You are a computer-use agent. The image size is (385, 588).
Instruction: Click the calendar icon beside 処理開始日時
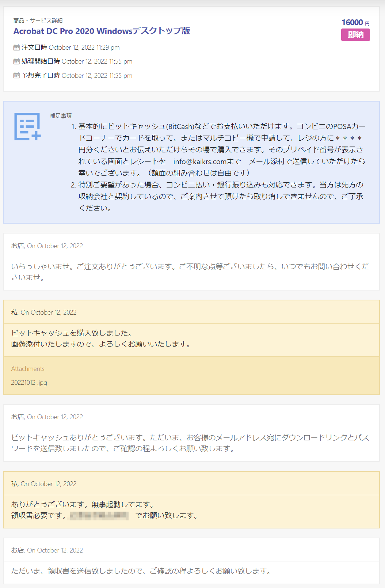[16, 61]
